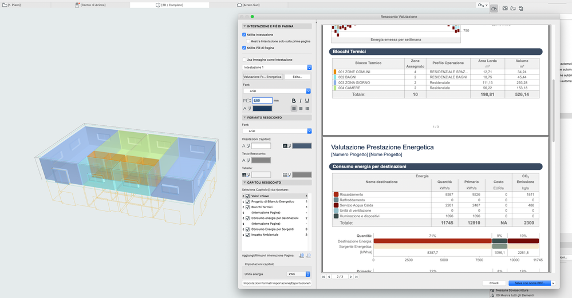Uncheck Blocchi Termici chapter
Viewport: 572px width, 298px height.
coord(248,207)
